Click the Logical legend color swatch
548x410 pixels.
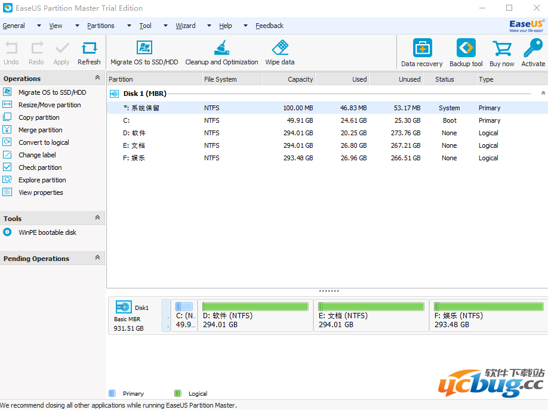[177, 393]
